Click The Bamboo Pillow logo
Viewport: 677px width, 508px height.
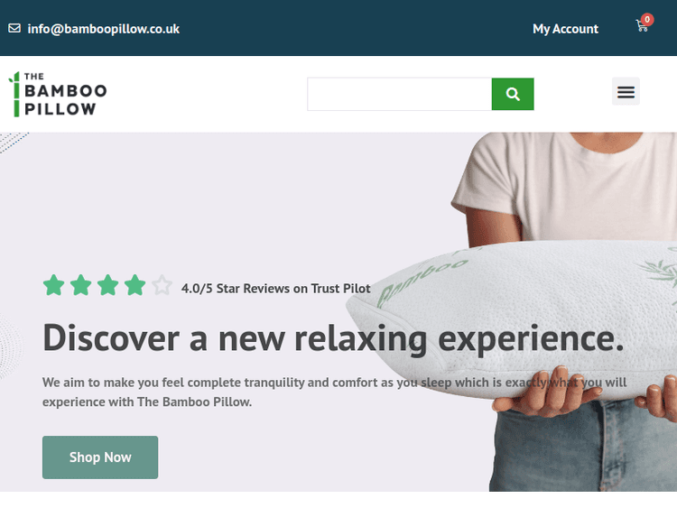(58, 94)
